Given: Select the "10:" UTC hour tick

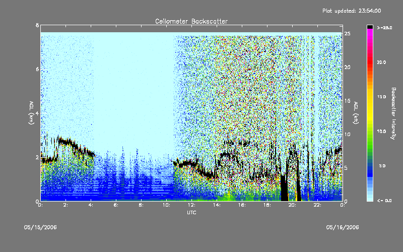Looking at the screenshot, I should click(x=167, y=205).
